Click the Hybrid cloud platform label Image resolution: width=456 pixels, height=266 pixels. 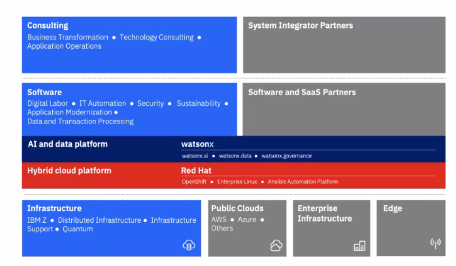click(69, 171)
